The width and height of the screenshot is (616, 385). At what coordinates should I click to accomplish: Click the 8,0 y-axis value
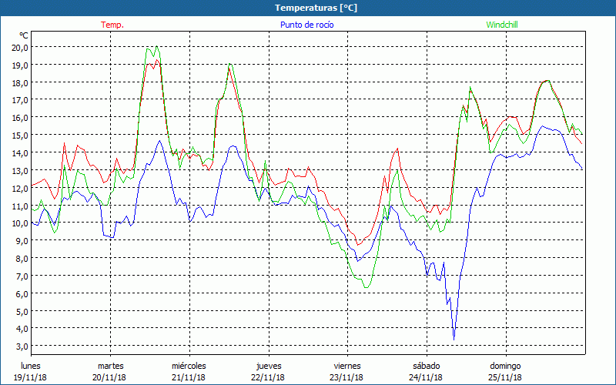[22, 259]
